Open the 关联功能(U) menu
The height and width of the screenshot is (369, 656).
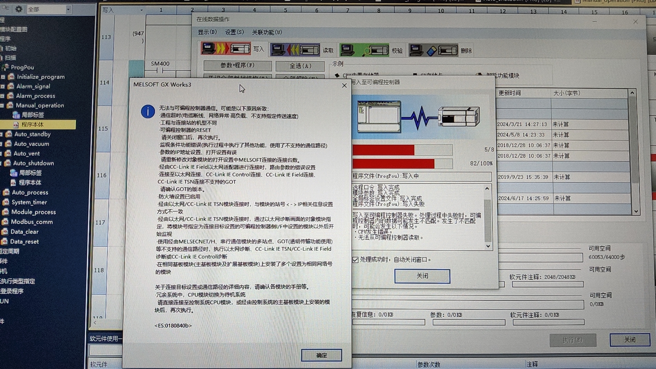click(x=267, y=32)
